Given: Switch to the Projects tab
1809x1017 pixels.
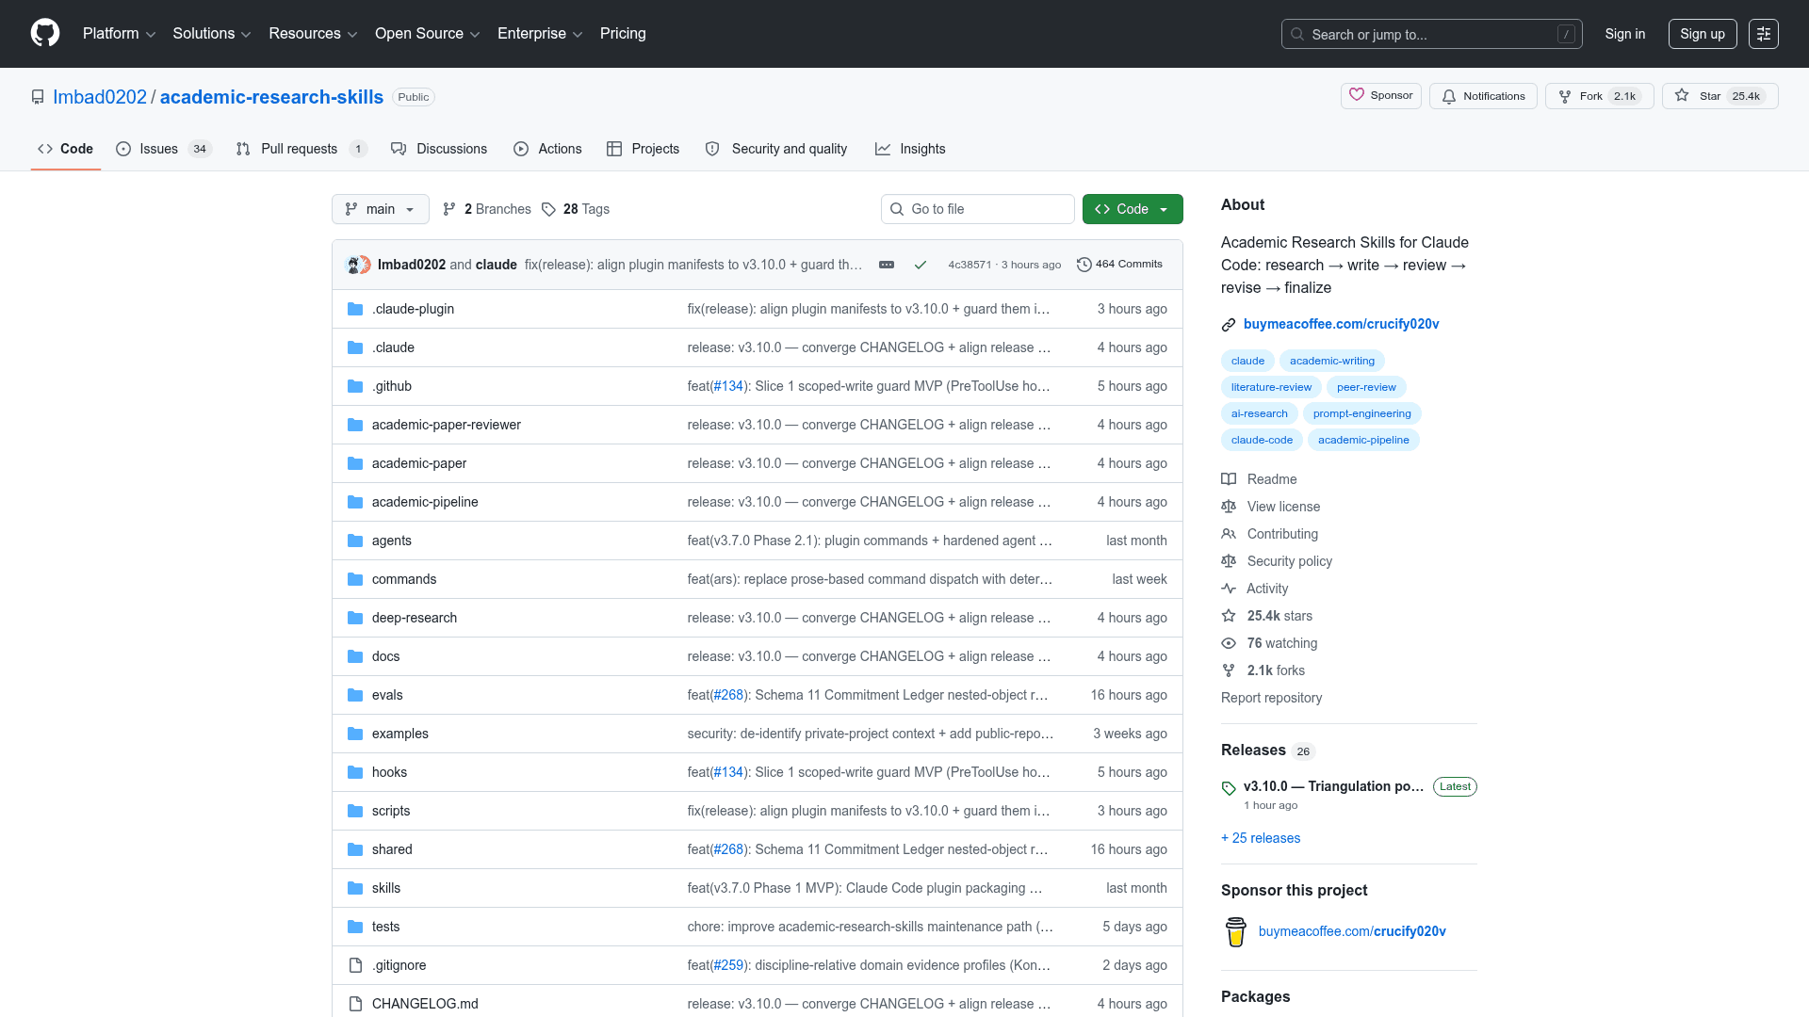Looking at the screenshot, I should pyautogui.click(x=643, y=149).
